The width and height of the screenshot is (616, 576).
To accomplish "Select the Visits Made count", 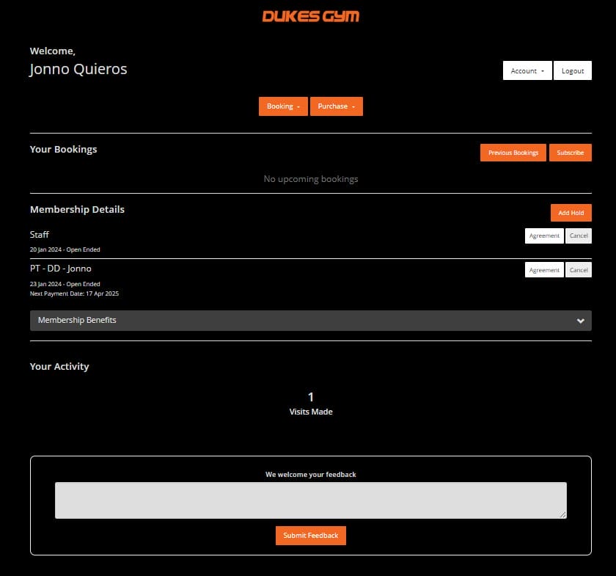I will pyautogui.click(x=311, y=397).
